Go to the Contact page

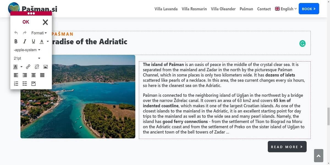264,9
